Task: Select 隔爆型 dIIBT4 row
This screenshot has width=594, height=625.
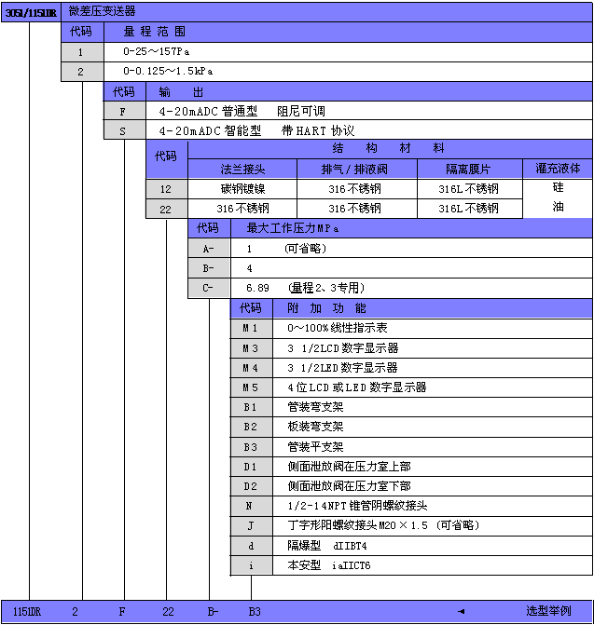Action: (433, 546)
